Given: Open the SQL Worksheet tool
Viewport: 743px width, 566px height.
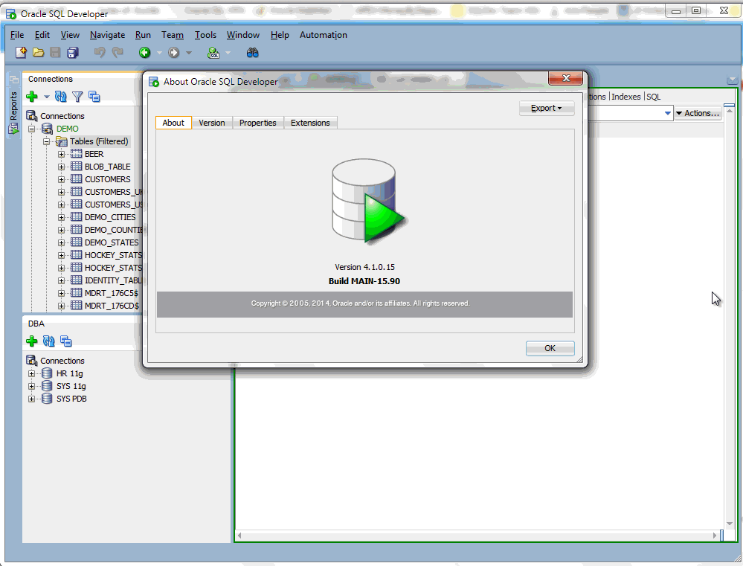Looking at the screenshot, I should [x=212, y=52].
